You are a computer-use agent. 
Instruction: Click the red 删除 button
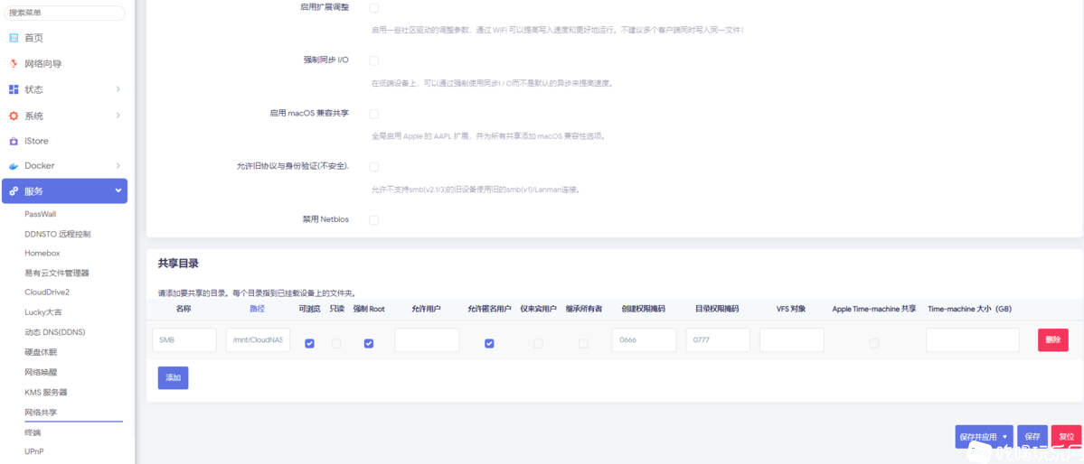point(1053,339)
